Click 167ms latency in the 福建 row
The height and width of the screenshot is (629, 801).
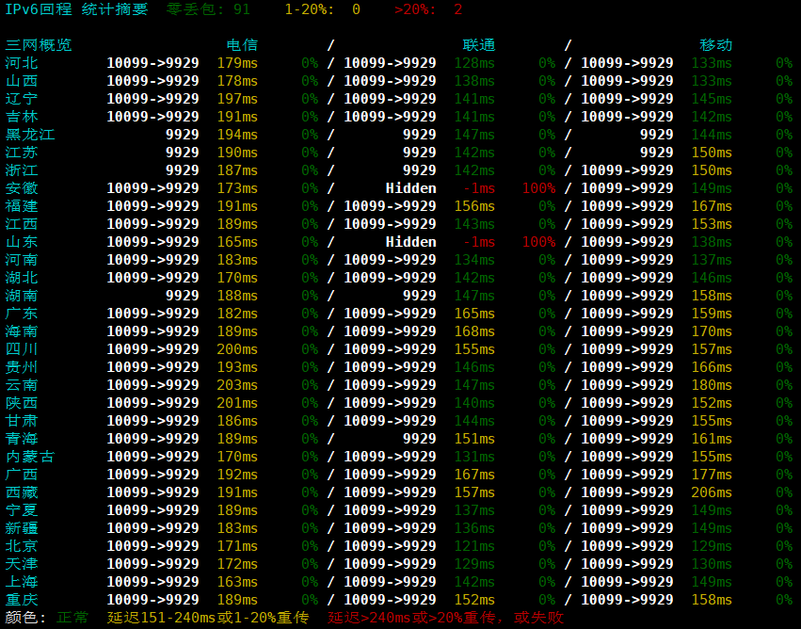point(712,206)
